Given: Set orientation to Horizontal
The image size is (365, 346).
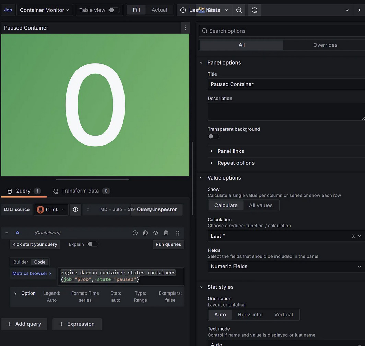Looking at the screenshot, I should coord(250,314).
